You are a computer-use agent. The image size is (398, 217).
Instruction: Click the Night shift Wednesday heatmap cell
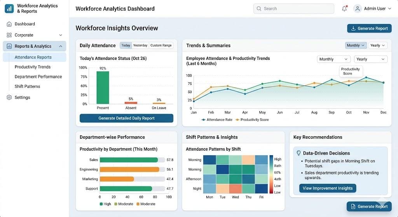pyautogui.click(x=236, y=189)
